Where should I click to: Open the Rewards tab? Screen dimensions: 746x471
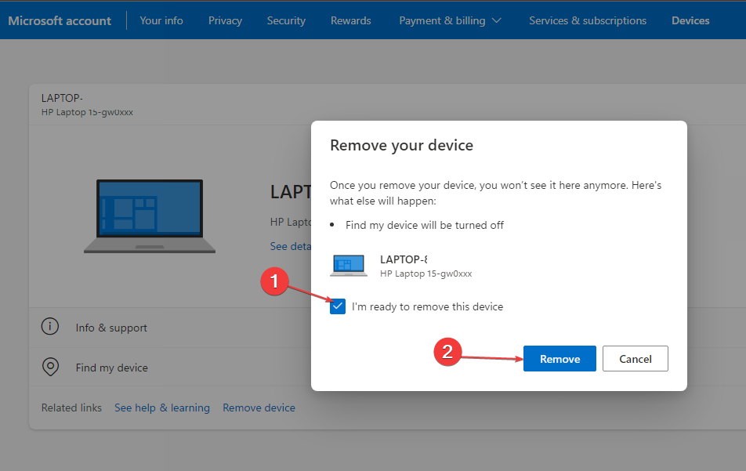pos(350,20)
